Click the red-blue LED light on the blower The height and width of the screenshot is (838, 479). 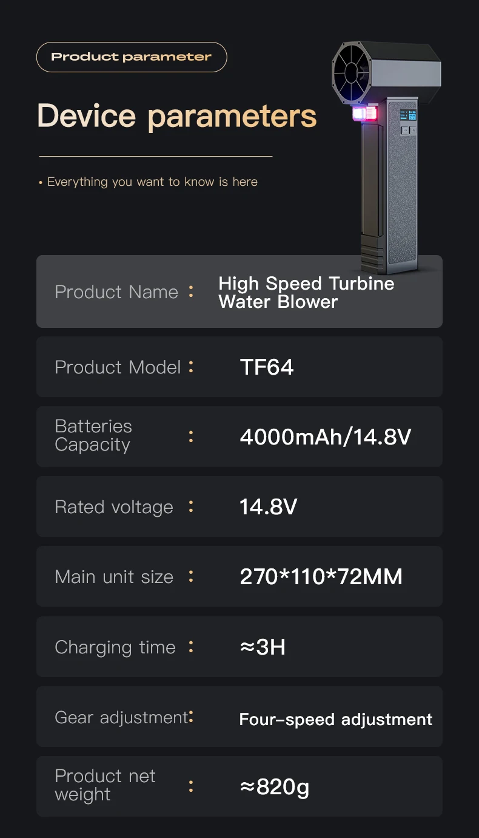366,114
